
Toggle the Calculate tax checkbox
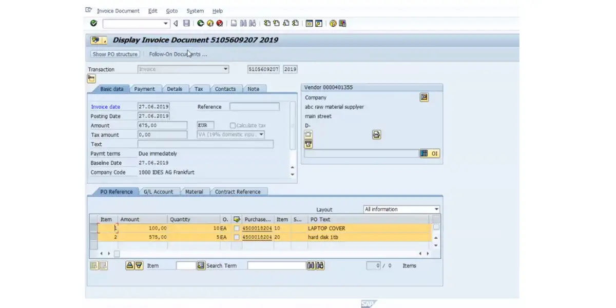click(x=233, y=126)
